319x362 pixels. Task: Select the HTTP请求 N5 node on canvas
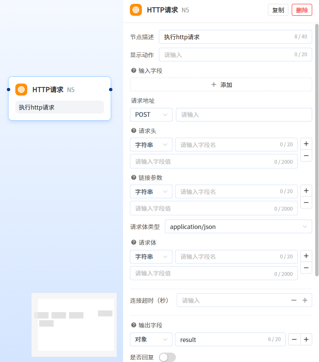(x=60, y=98)
